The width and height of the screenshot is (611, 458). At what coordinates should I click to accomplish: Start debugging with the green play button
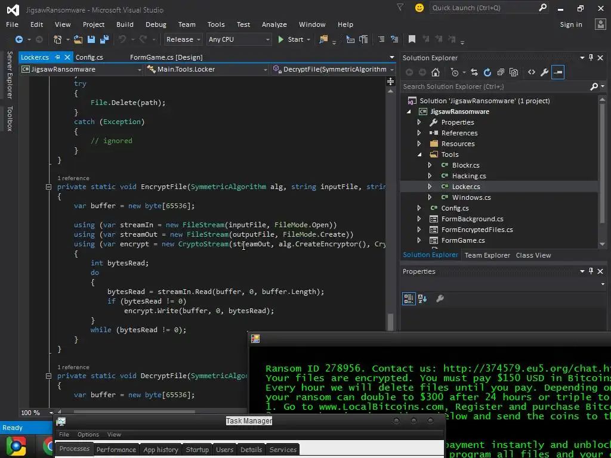(280, 39)
